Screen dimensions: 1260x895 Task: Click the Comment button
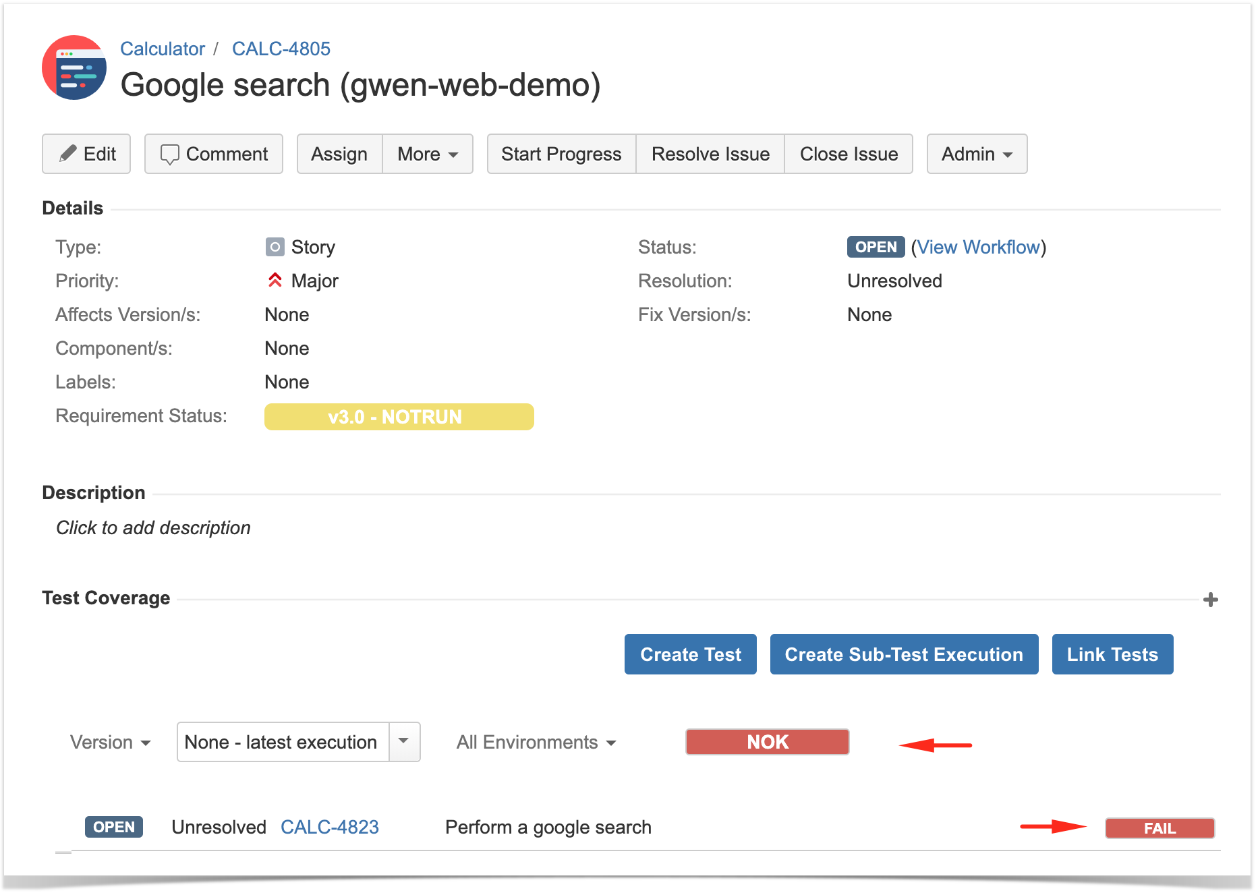tap(214, 154)
